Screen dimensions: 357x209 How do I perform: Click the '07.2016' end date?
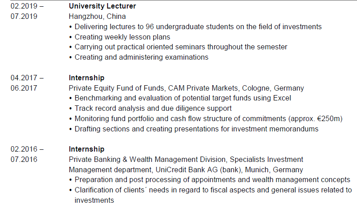click(x=24, y=160)
